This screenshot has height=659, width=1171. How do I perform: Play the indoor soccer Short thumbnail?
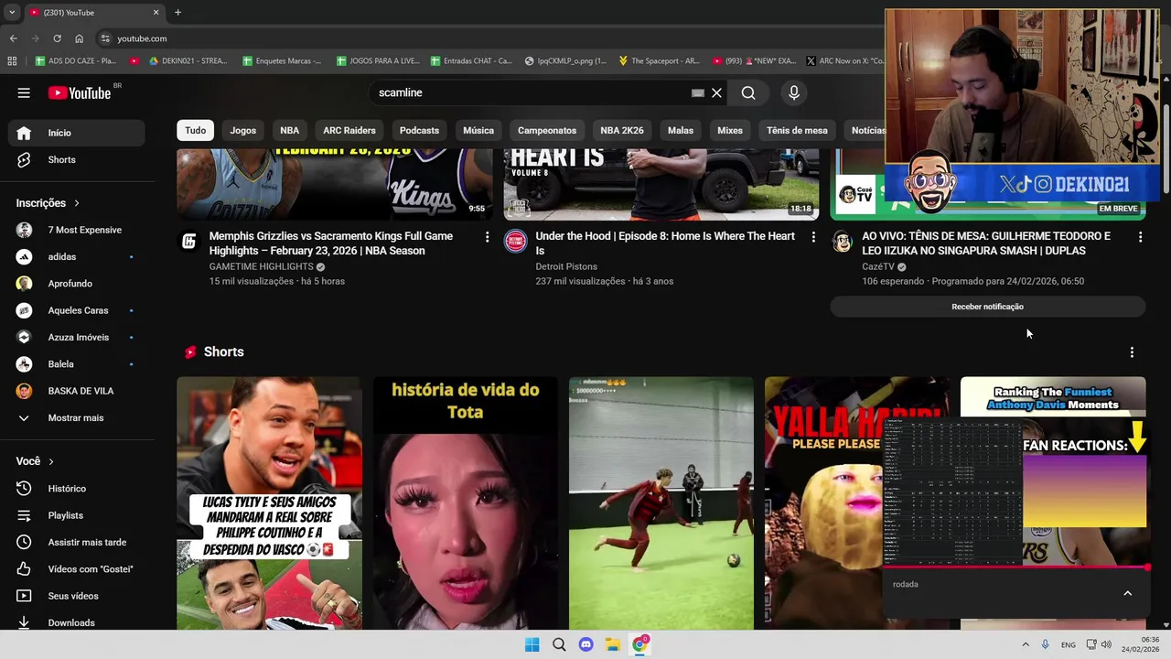661,503
